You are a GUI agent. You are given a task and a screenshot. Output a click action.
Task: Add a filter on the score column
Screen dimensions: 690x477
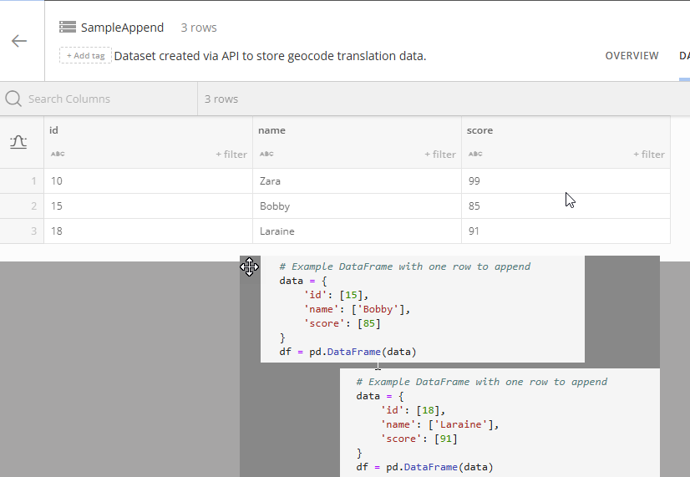coord(649,155)
